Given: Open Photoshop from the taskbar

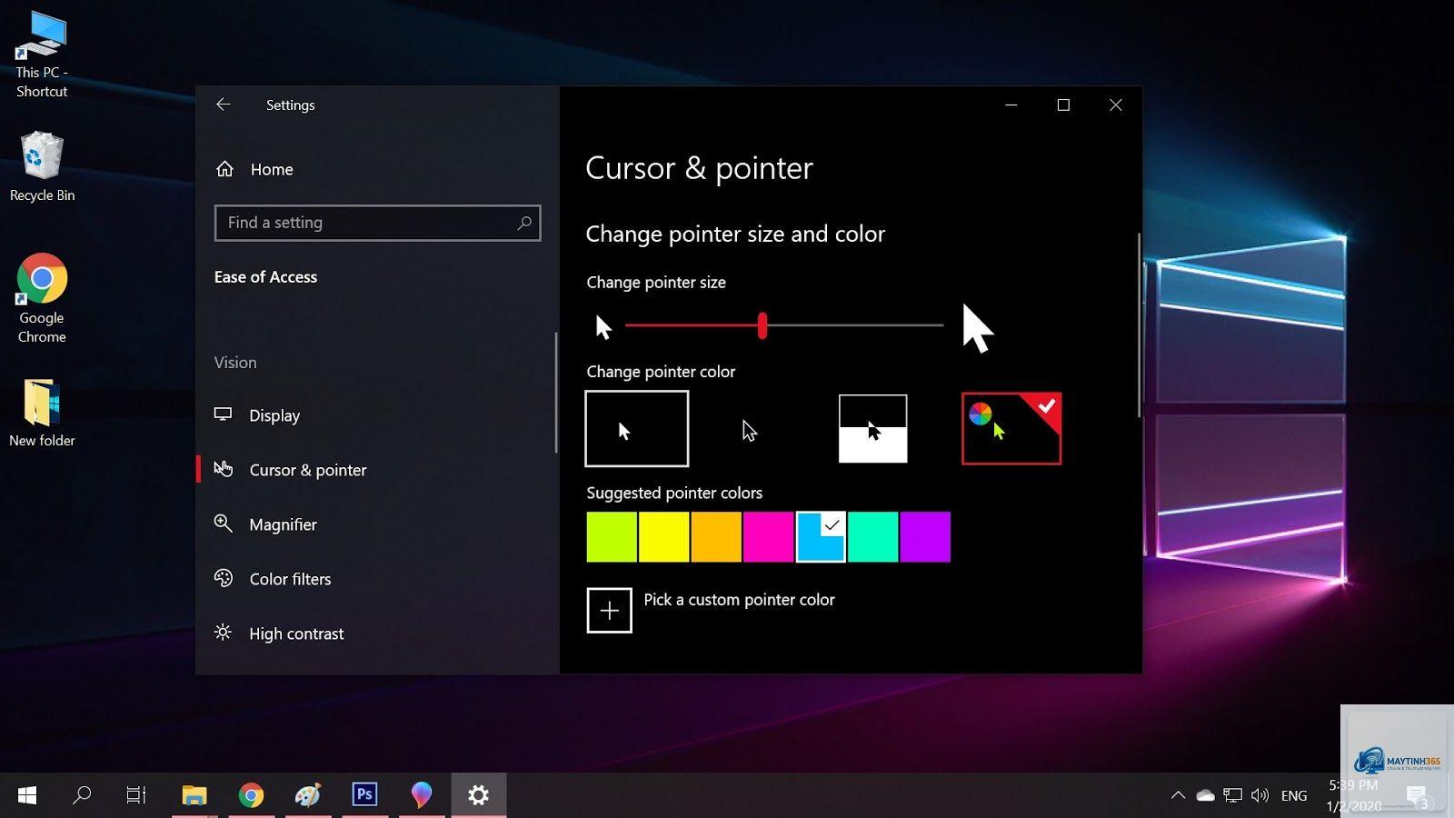Looking at the screenshot, I should 364,795.
